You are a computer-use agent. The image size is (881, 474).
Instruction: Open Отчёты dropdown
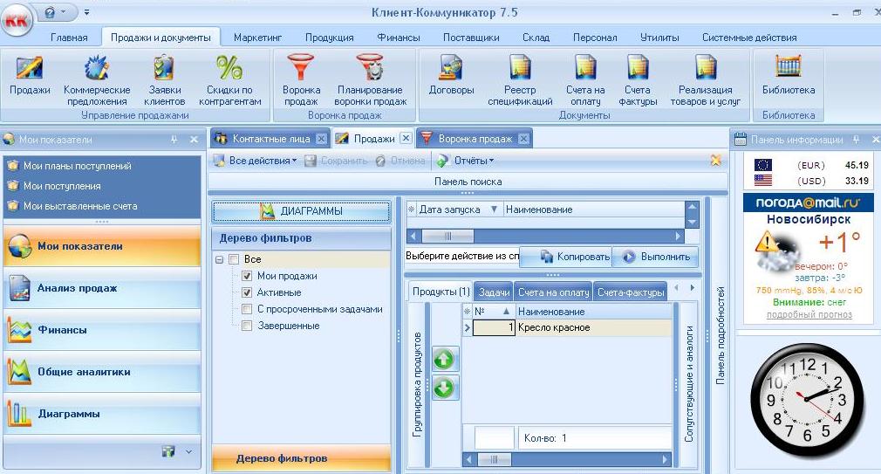click(466, 161)
